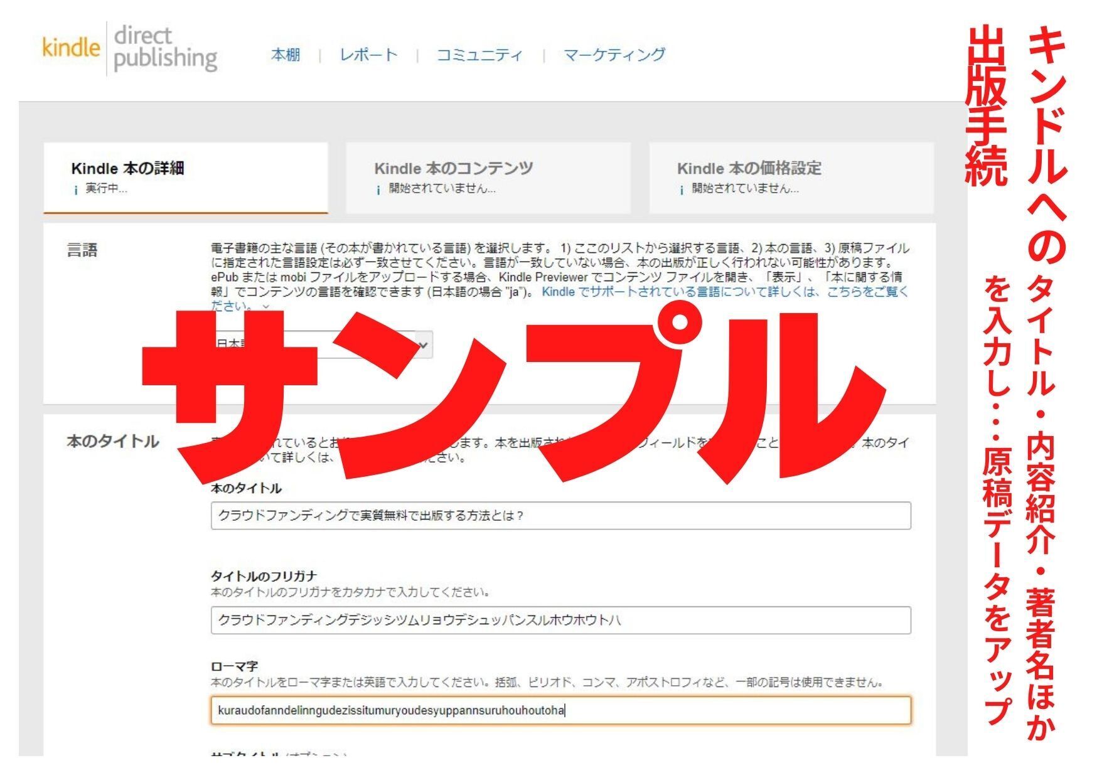1097x778 pixels.
Task: Click into the ローマ字 title input field
Action: 560,710
